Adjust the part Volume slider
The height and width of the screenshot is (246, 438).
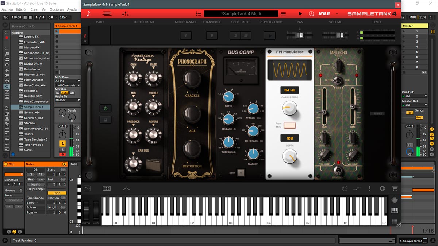(335, 35)
